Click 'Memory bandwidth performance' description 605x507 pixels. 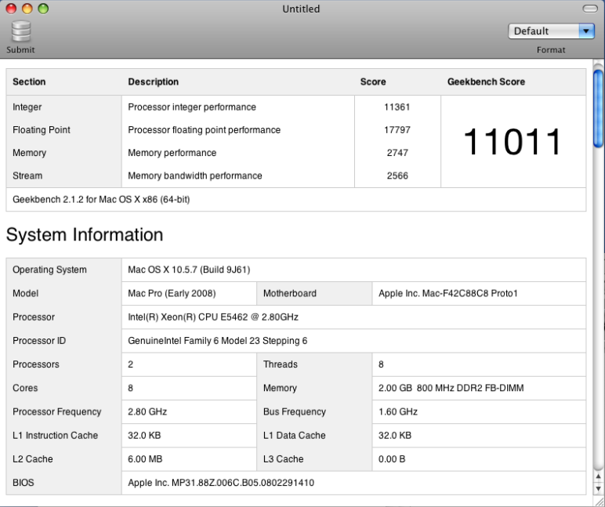coord(195,176)
